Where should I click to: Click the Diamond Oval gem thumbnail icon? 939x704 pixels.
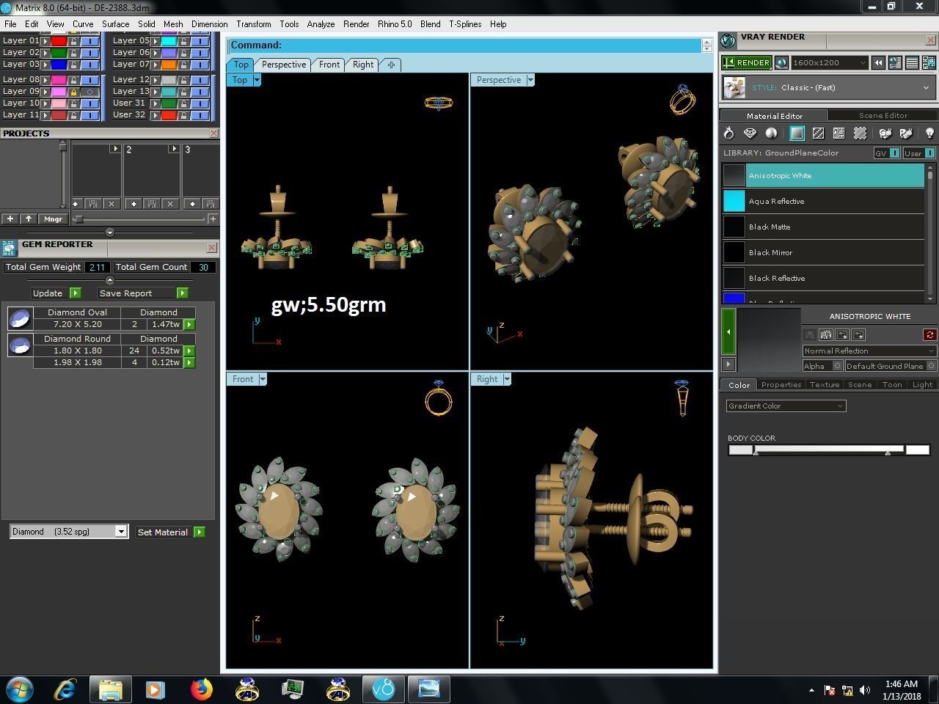(x=19, y=318)
